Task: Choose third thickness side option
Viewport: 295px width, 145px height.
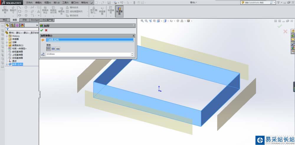Action: (x=58, y=49)
